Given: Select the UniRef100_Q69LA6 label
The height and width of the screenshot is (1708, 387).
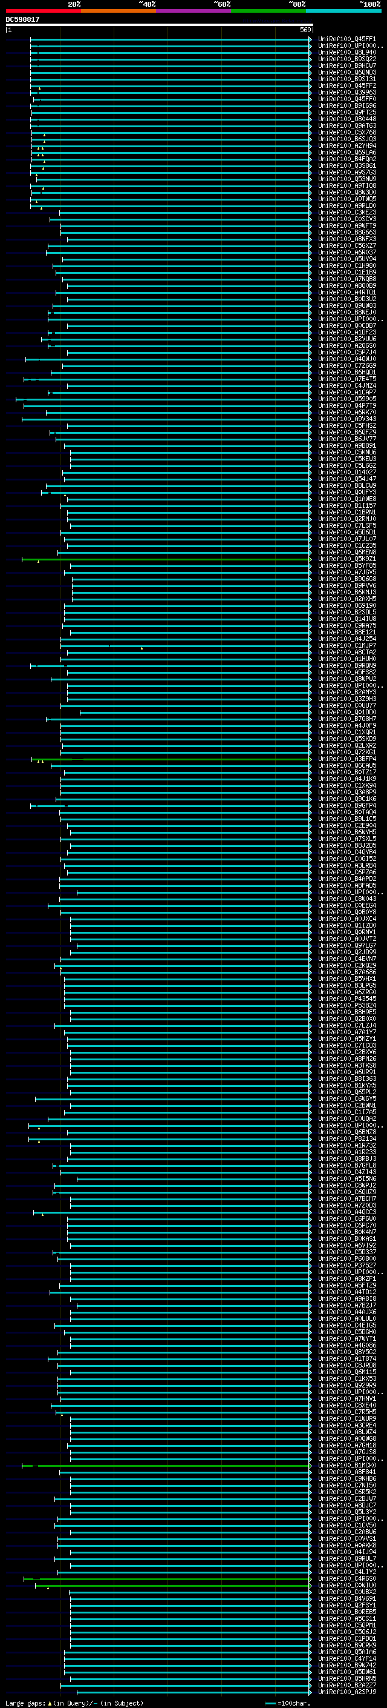Looking at the screenshot, I should tap(346, 153).
